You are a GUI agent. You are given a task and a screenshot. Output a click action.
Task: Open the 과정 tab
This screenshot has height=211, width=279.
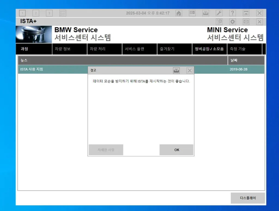pos(34,49)
